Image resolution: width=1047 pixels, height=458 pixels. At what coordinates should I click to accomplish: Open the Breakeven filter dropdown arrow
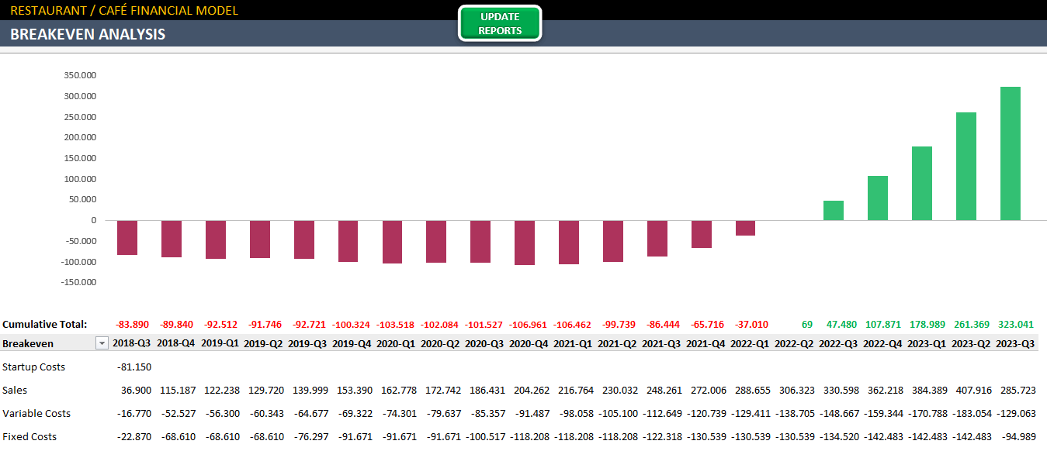tap(101, 343)
